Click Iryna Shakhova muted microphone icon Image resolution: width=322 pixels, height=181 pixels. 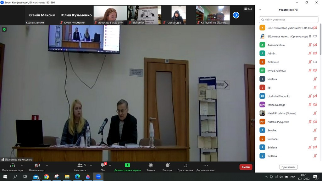310,71
